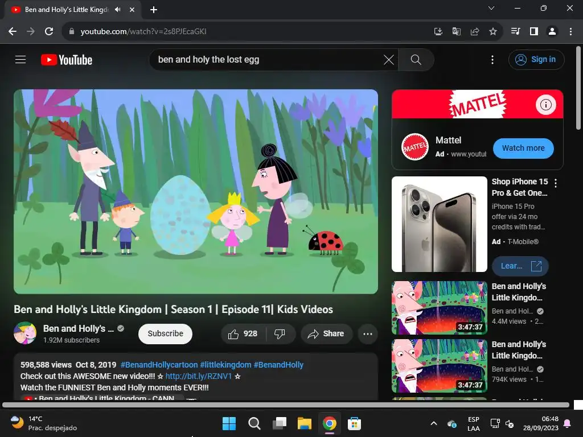Viewport: 583px width, 437px height.
Task: Click the Mattel Watch more button
Action: click(523, 149)
